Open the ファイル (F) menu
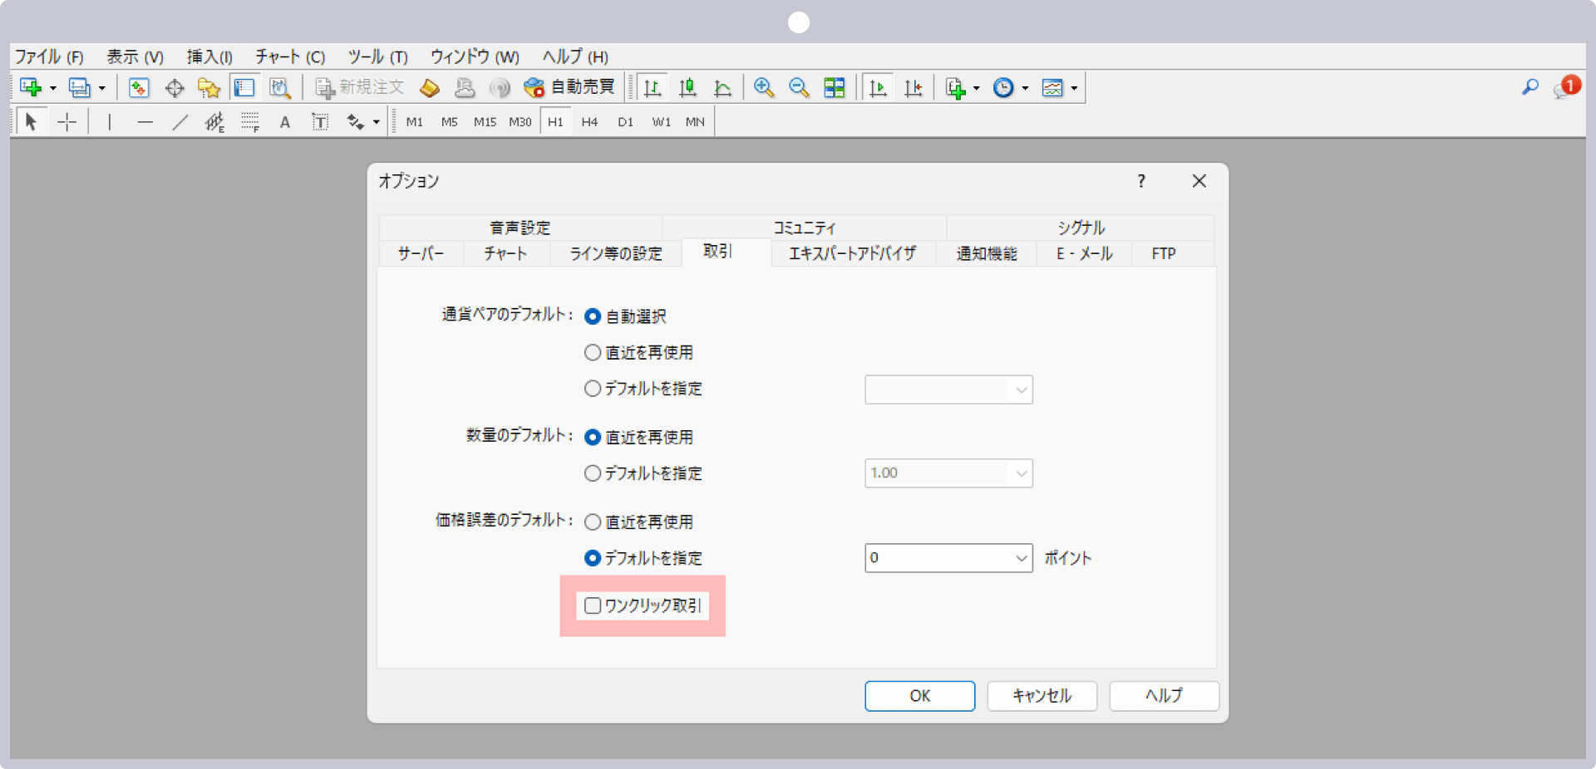 49,56
